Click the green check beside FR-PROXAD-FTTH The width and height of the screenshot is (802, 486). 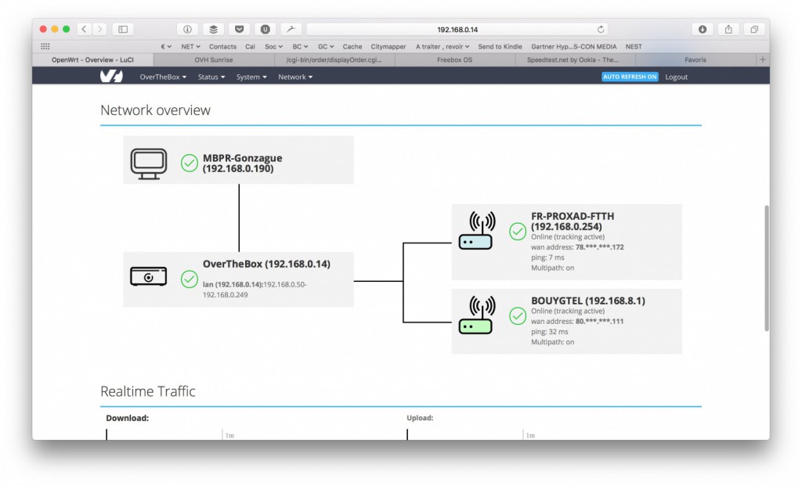(x=518, y=232)
